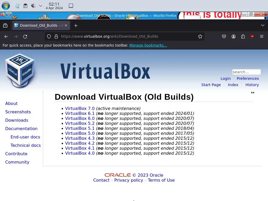268x201 pixels.
Task: Click the Download VirtualBox (Old Builds) heading
Action: tap(124, 97)
